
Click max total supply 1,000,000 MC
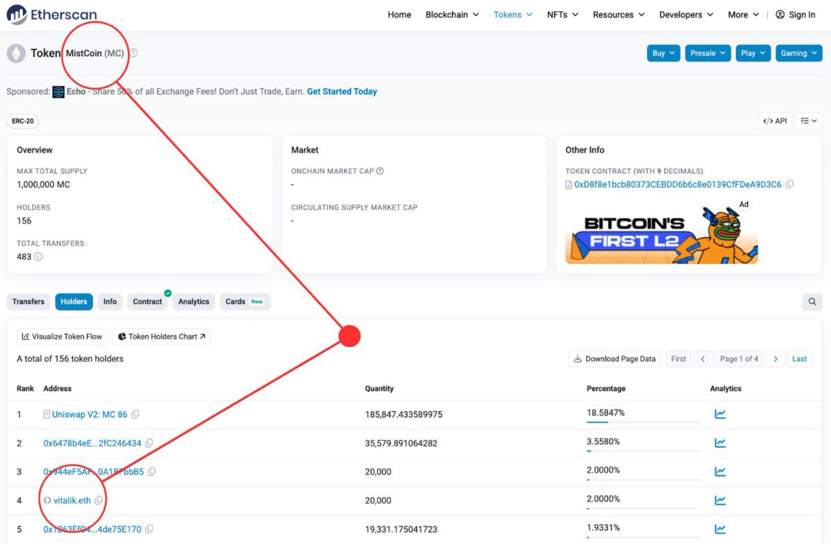43,185
